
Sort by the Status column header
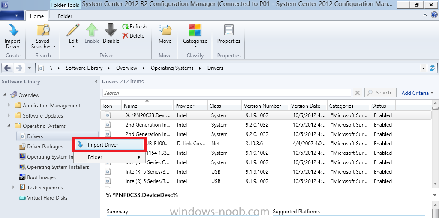pos(383,106)
